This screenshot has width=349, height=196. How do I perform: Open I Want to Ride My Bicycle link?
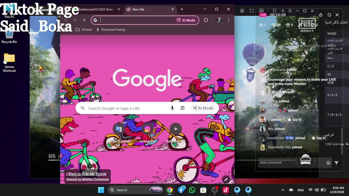[86, 174]
